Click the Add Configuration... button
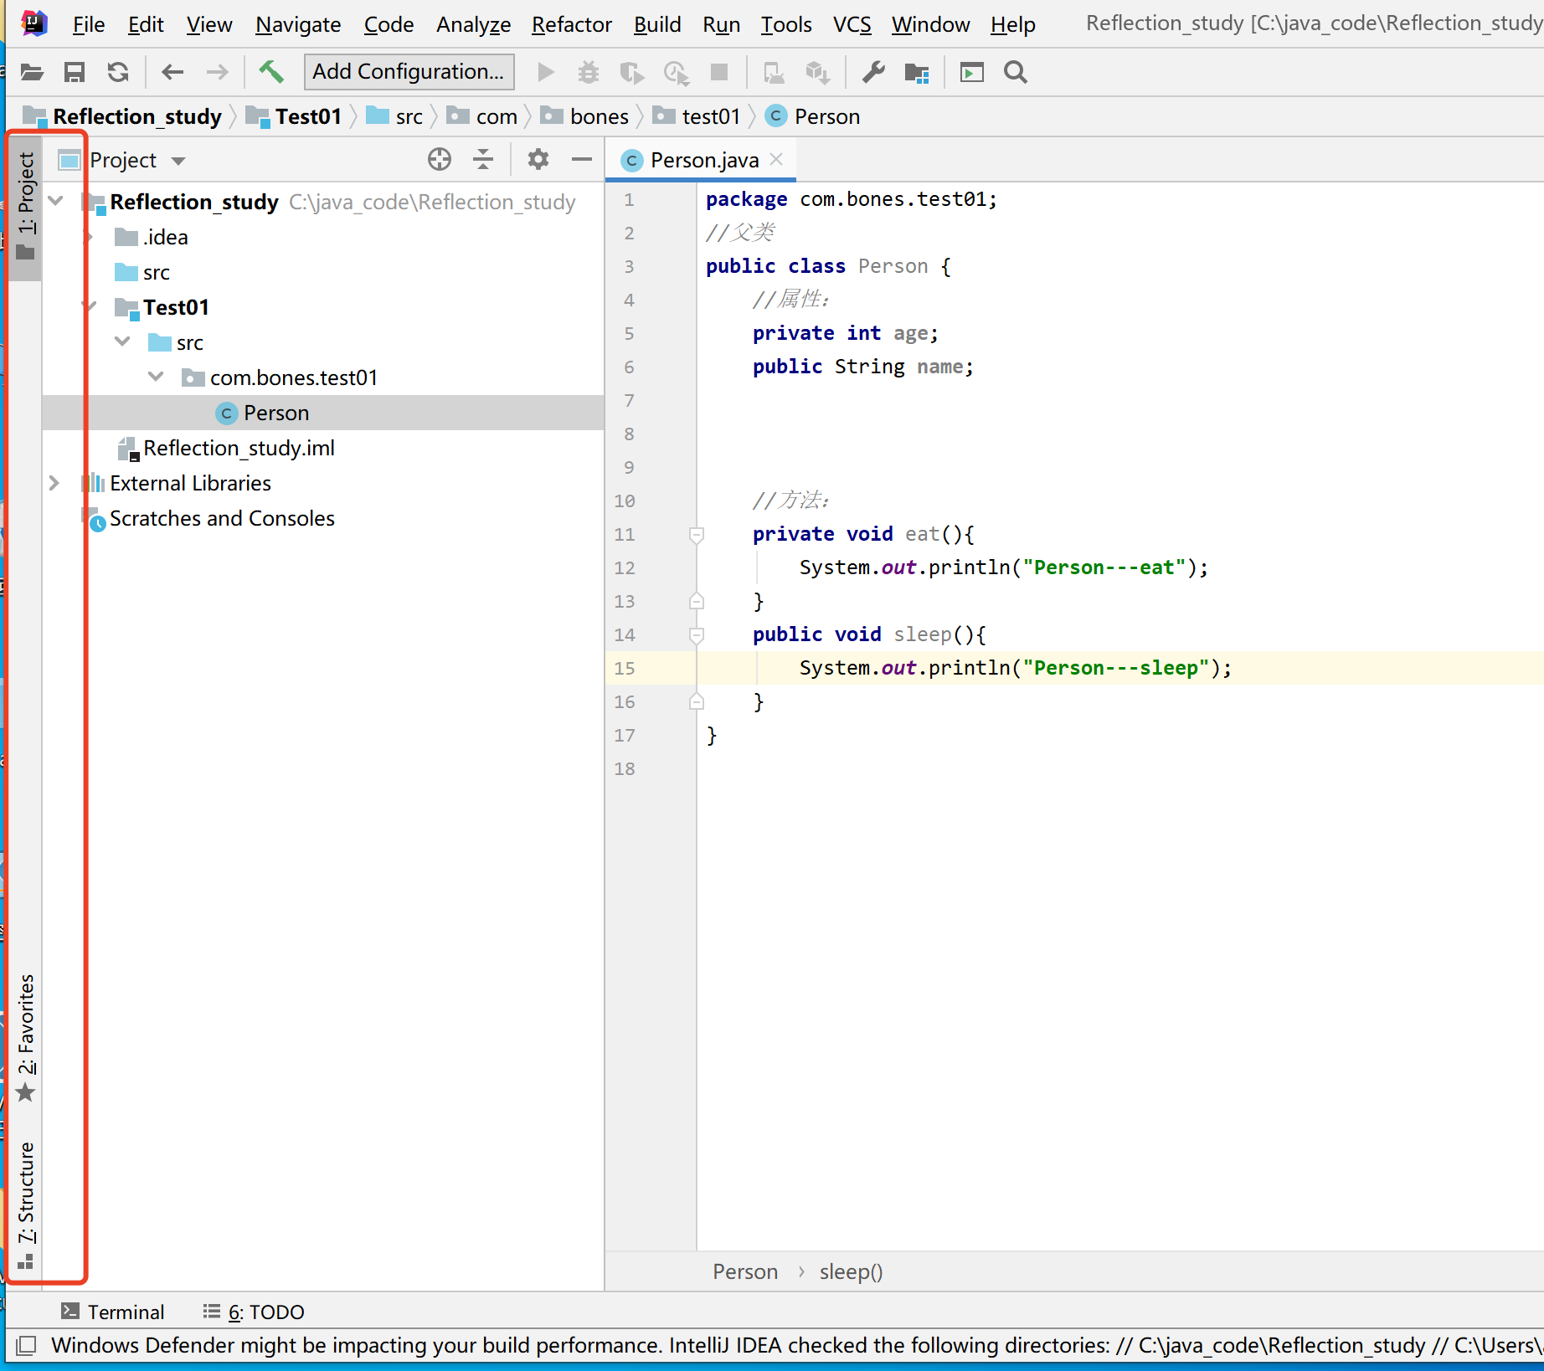Viewport: 1544px width, 1371px height. pyautogui.click(x=409, y=72)
